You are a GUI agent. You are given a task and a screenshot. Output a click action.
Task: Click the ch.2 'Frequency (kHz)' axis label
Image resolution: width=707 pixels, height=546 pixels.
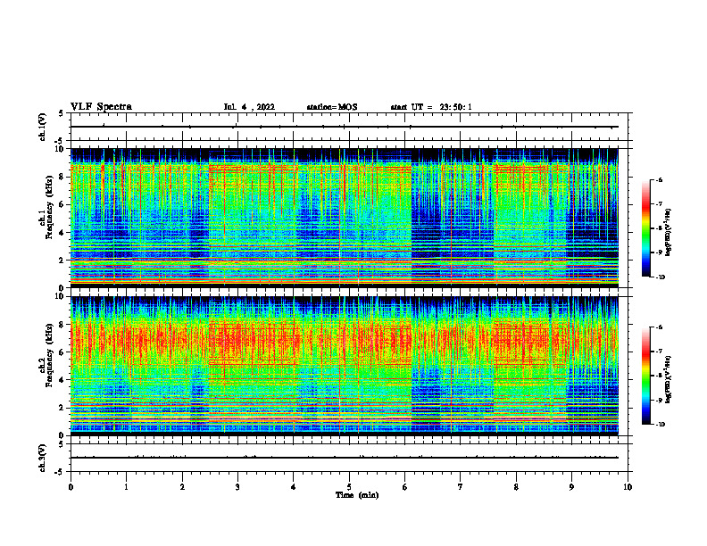click(49, 355)
